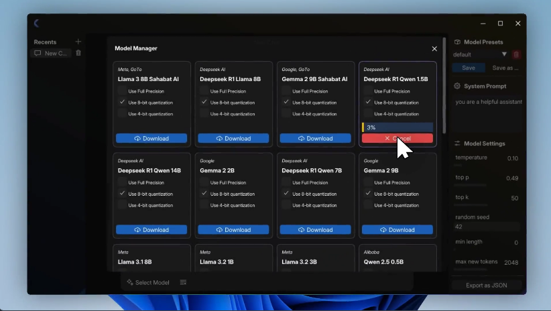Select the Llama 3.1 8B card title
Screen dimensions: 551x311
(x=135, y=262)
